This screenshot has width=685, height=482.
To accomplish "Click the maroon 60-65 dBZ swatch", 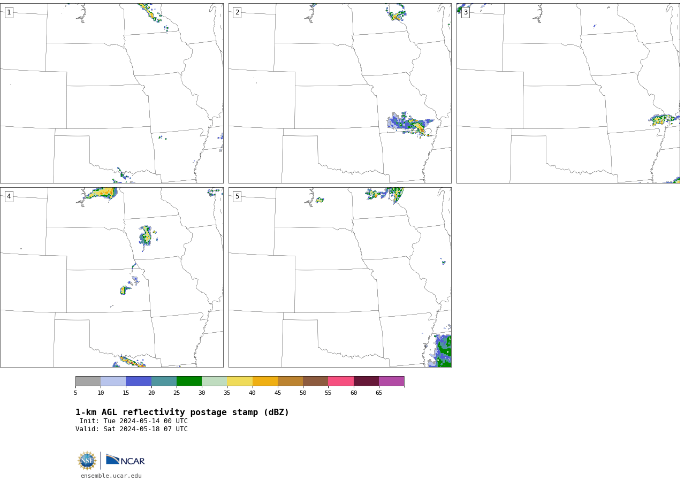I will click(366, 381).
